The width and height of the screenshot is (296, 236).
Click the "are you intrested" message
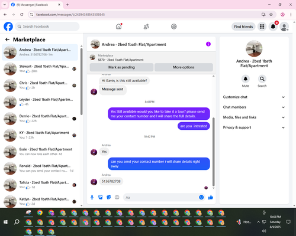coord(194,126)
